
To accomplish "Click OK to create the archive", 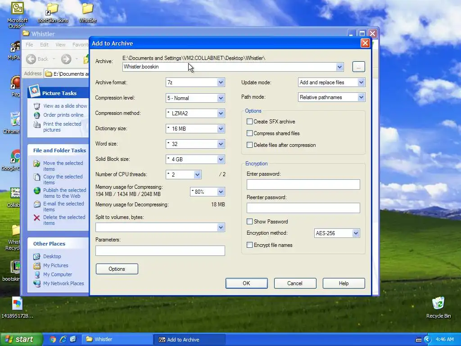I will coord(246,283).
